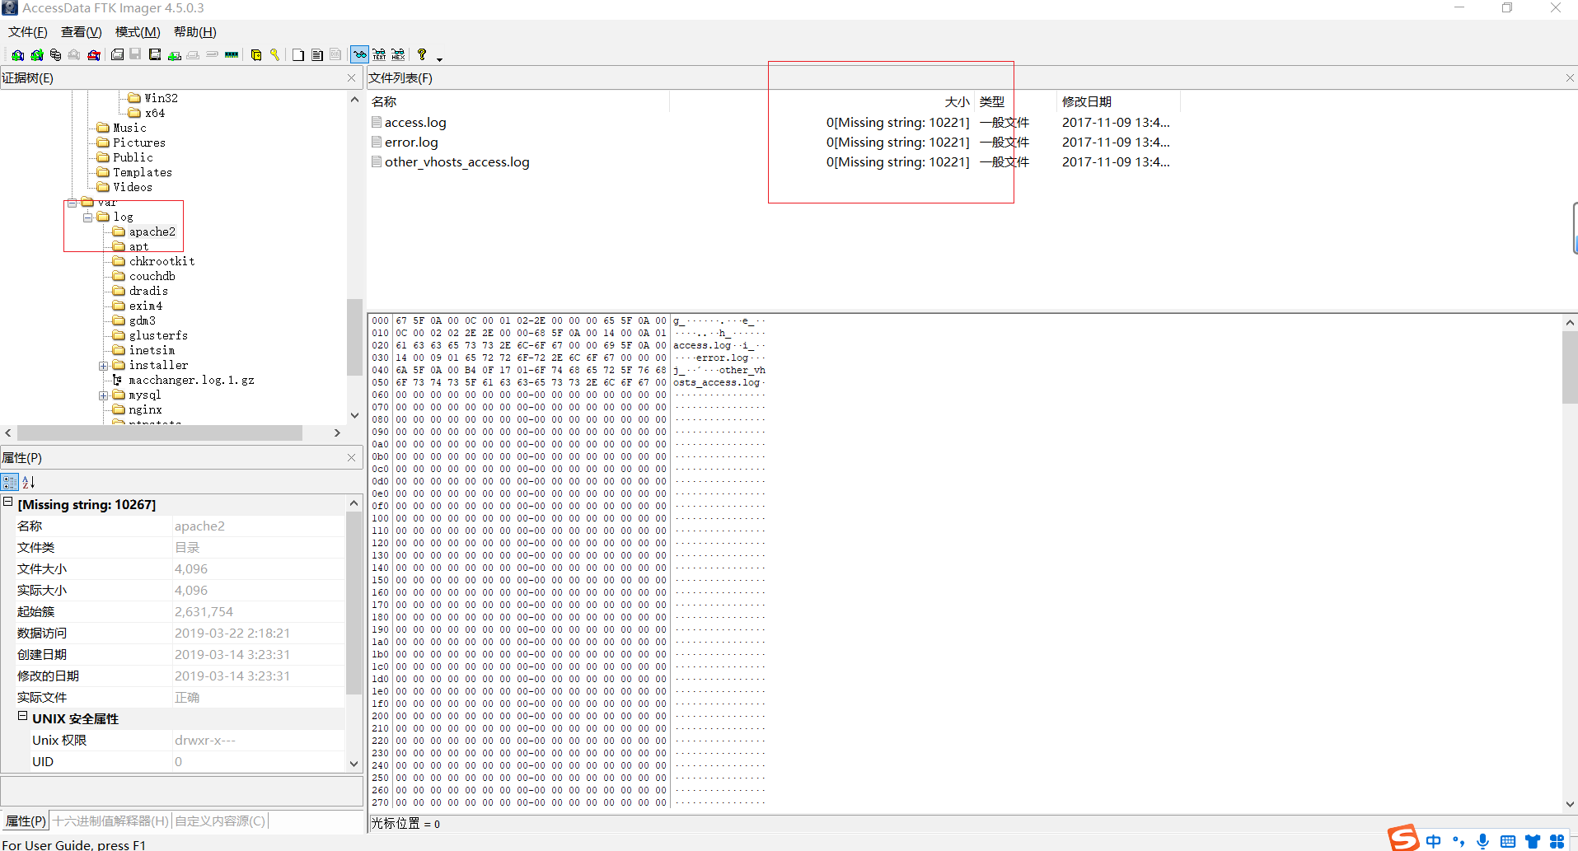This screenshot has height=851, width=1578.
Task: Close the 文件列表(F) panel
Action: pyautogui.click(x=1570, y=78)
